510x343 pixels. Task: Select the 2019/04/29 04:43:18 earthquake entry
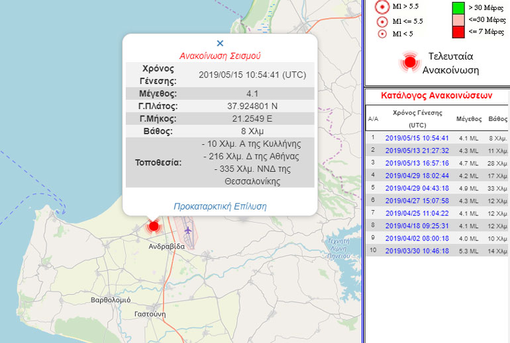417,188
